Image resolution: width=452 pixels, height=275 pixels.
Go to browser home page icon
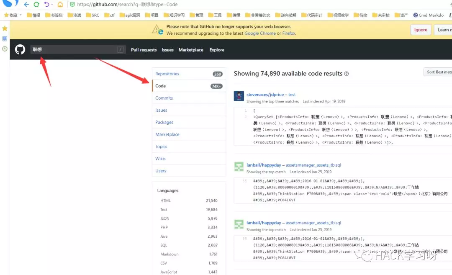60,4
